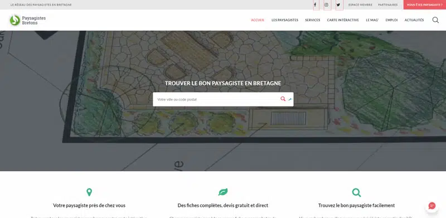The width and height of the screenshot is (446, 218).
Task: Click the header search magnifier icon
Action: click(x=435, y=20)
